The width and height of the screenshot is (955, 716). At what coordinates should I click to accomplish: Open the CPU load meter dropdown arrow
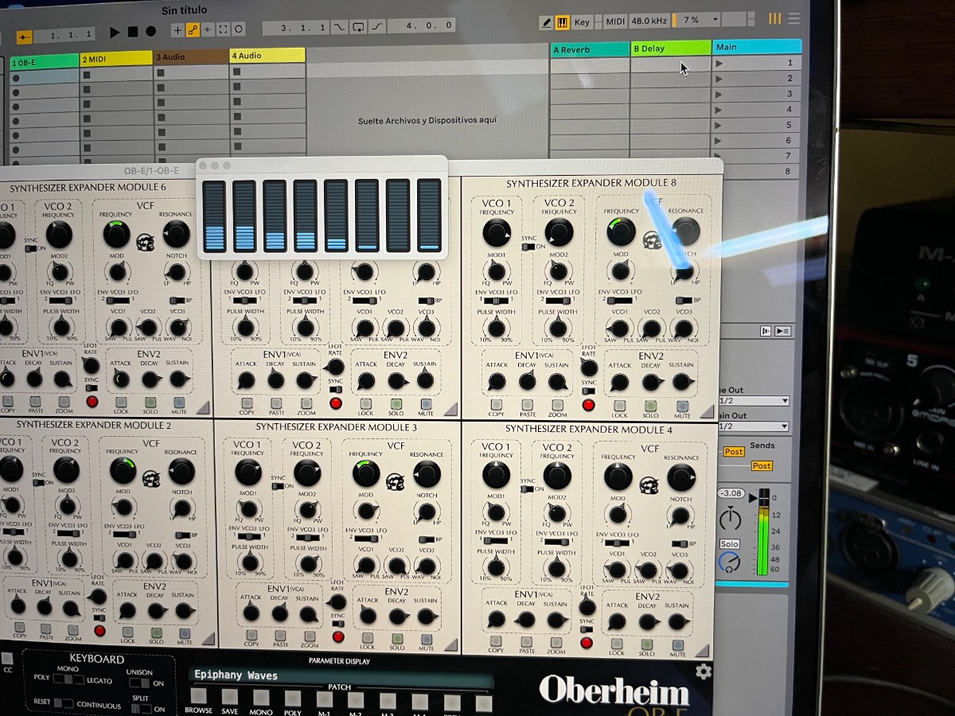tap(714, 19)
